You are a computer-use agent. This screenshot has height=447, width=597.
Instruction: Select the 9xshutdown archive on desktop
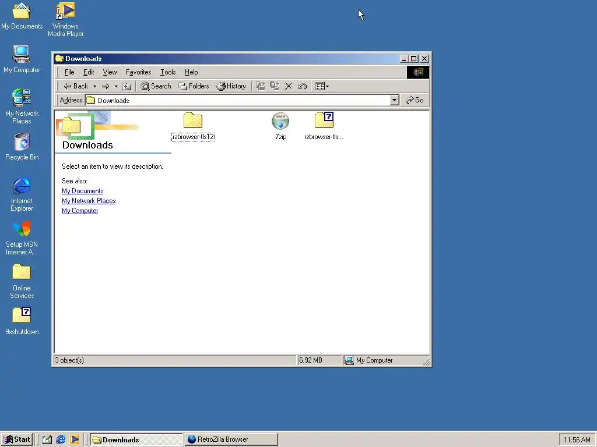click(22, 321)
